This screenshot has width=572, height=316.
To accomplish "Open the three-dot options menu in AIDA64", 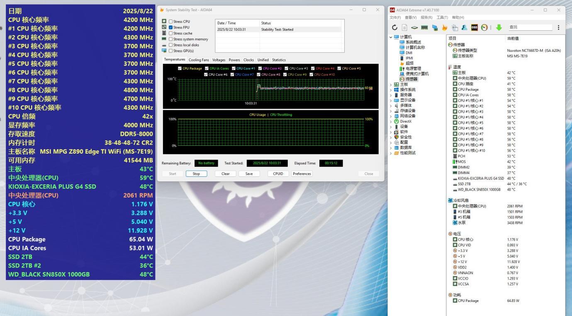I will coord(558,27).
